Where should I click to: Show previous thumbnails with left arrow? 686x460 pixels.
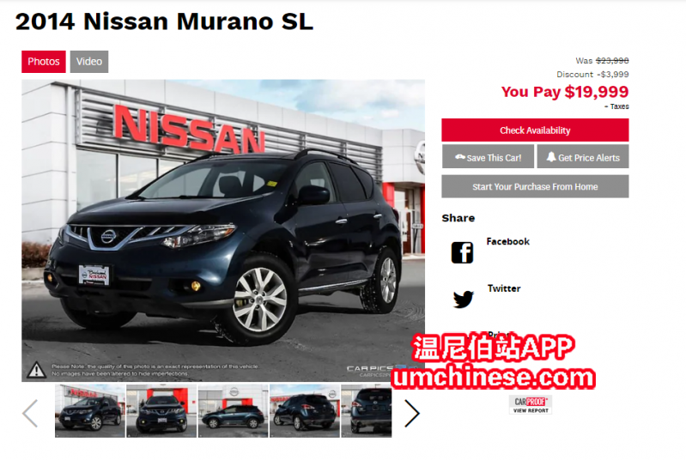click(30, 413)
